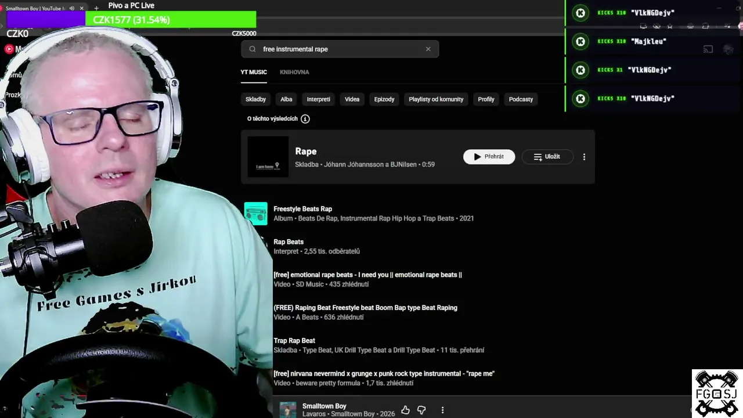Open the info icon beside "O těchto výsledcích"
Viewport: 743px width, 418px height.
[305, 119]
